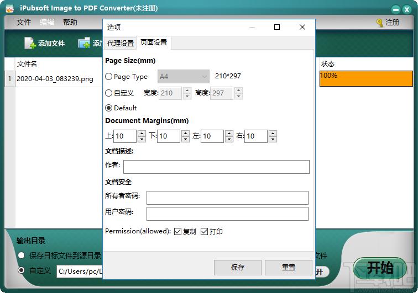Click the 注册 key icon

click(x=380, y=23)
